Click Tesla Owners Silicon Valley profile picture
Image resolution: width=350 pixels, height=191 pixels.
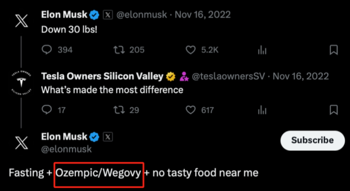coord(21,82)
